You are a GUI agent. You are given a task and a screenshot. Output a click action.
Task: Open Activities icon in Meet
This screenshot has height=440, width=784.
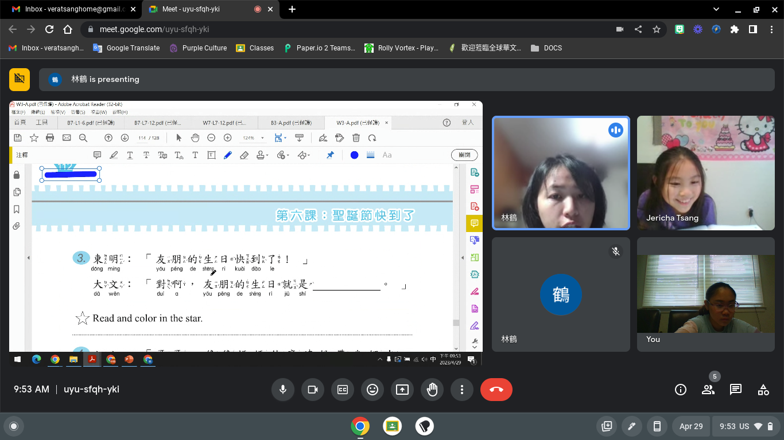coord(763,390)
